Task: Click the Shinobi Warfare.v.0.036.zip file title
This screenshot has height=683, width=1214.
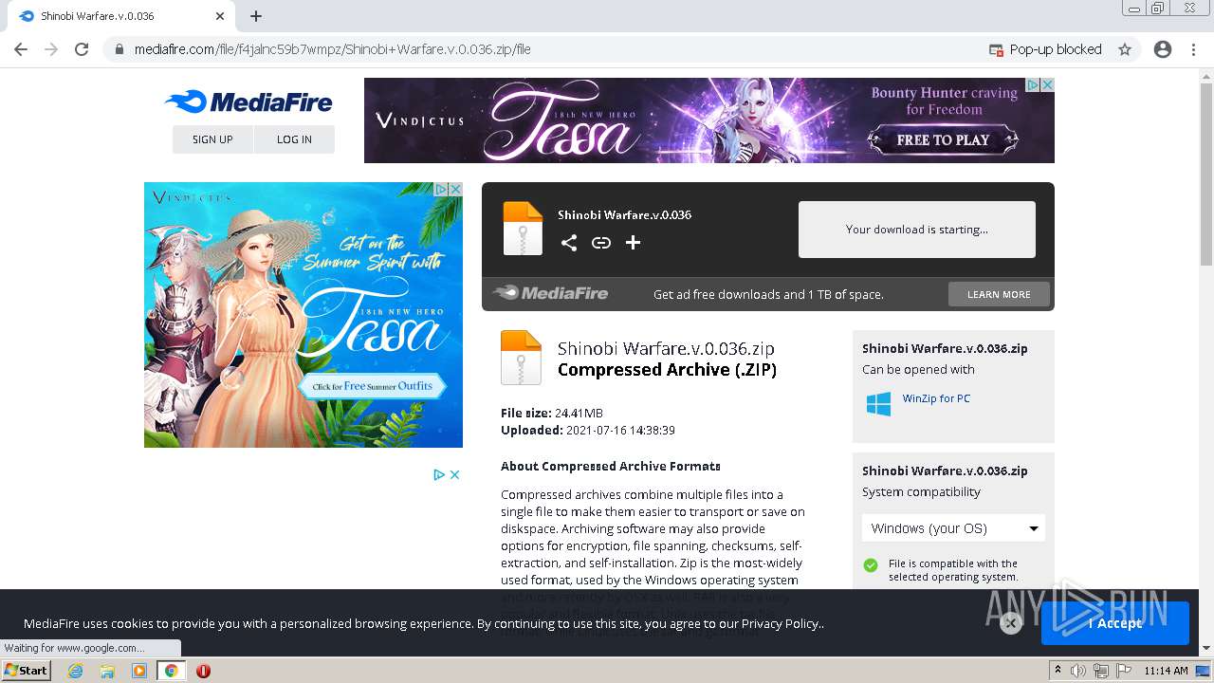Action: [x=666, y=348]
